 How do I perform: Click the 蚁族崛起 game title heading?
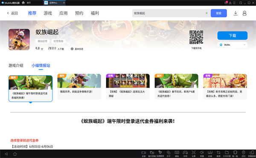coord(47,32)
